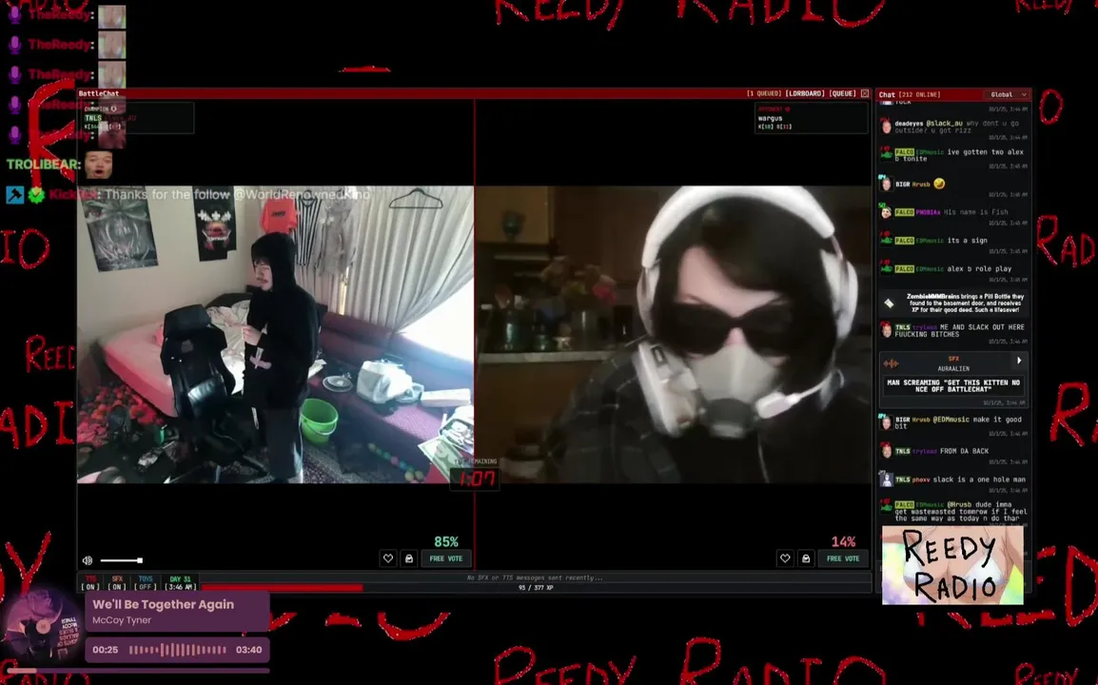This screenshot has height=685, width=1098.
Task: Click the avatar beside 'its a sign'
Action: tap(886, 241)
